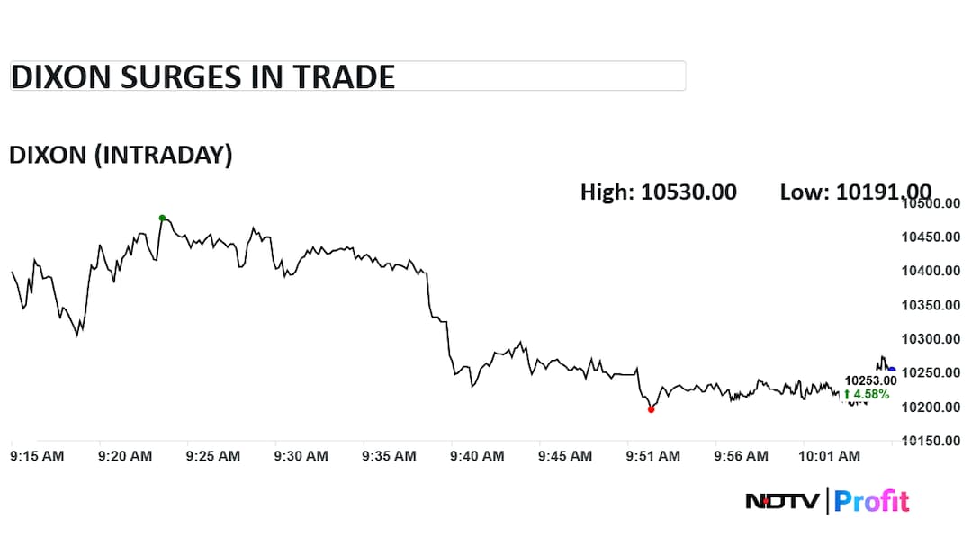Viewport: 972px width, 546px height.
Task: Select the 9:45 AM time axis label
Action: [x=565, y=456]
